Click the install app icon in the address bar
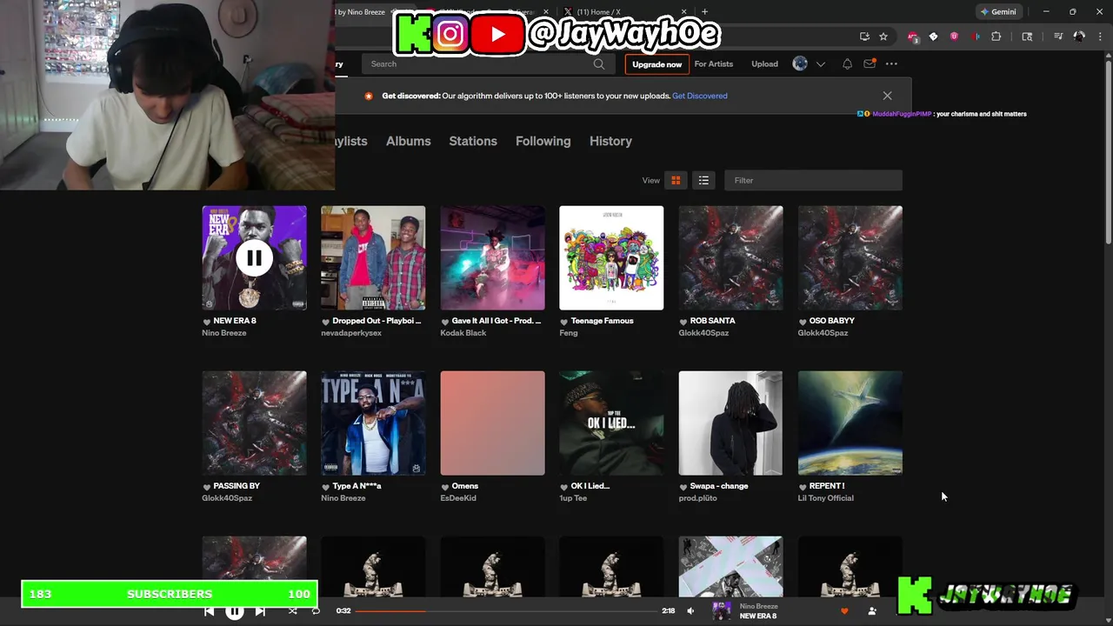The image size is (1113, 626). (864, 37)
